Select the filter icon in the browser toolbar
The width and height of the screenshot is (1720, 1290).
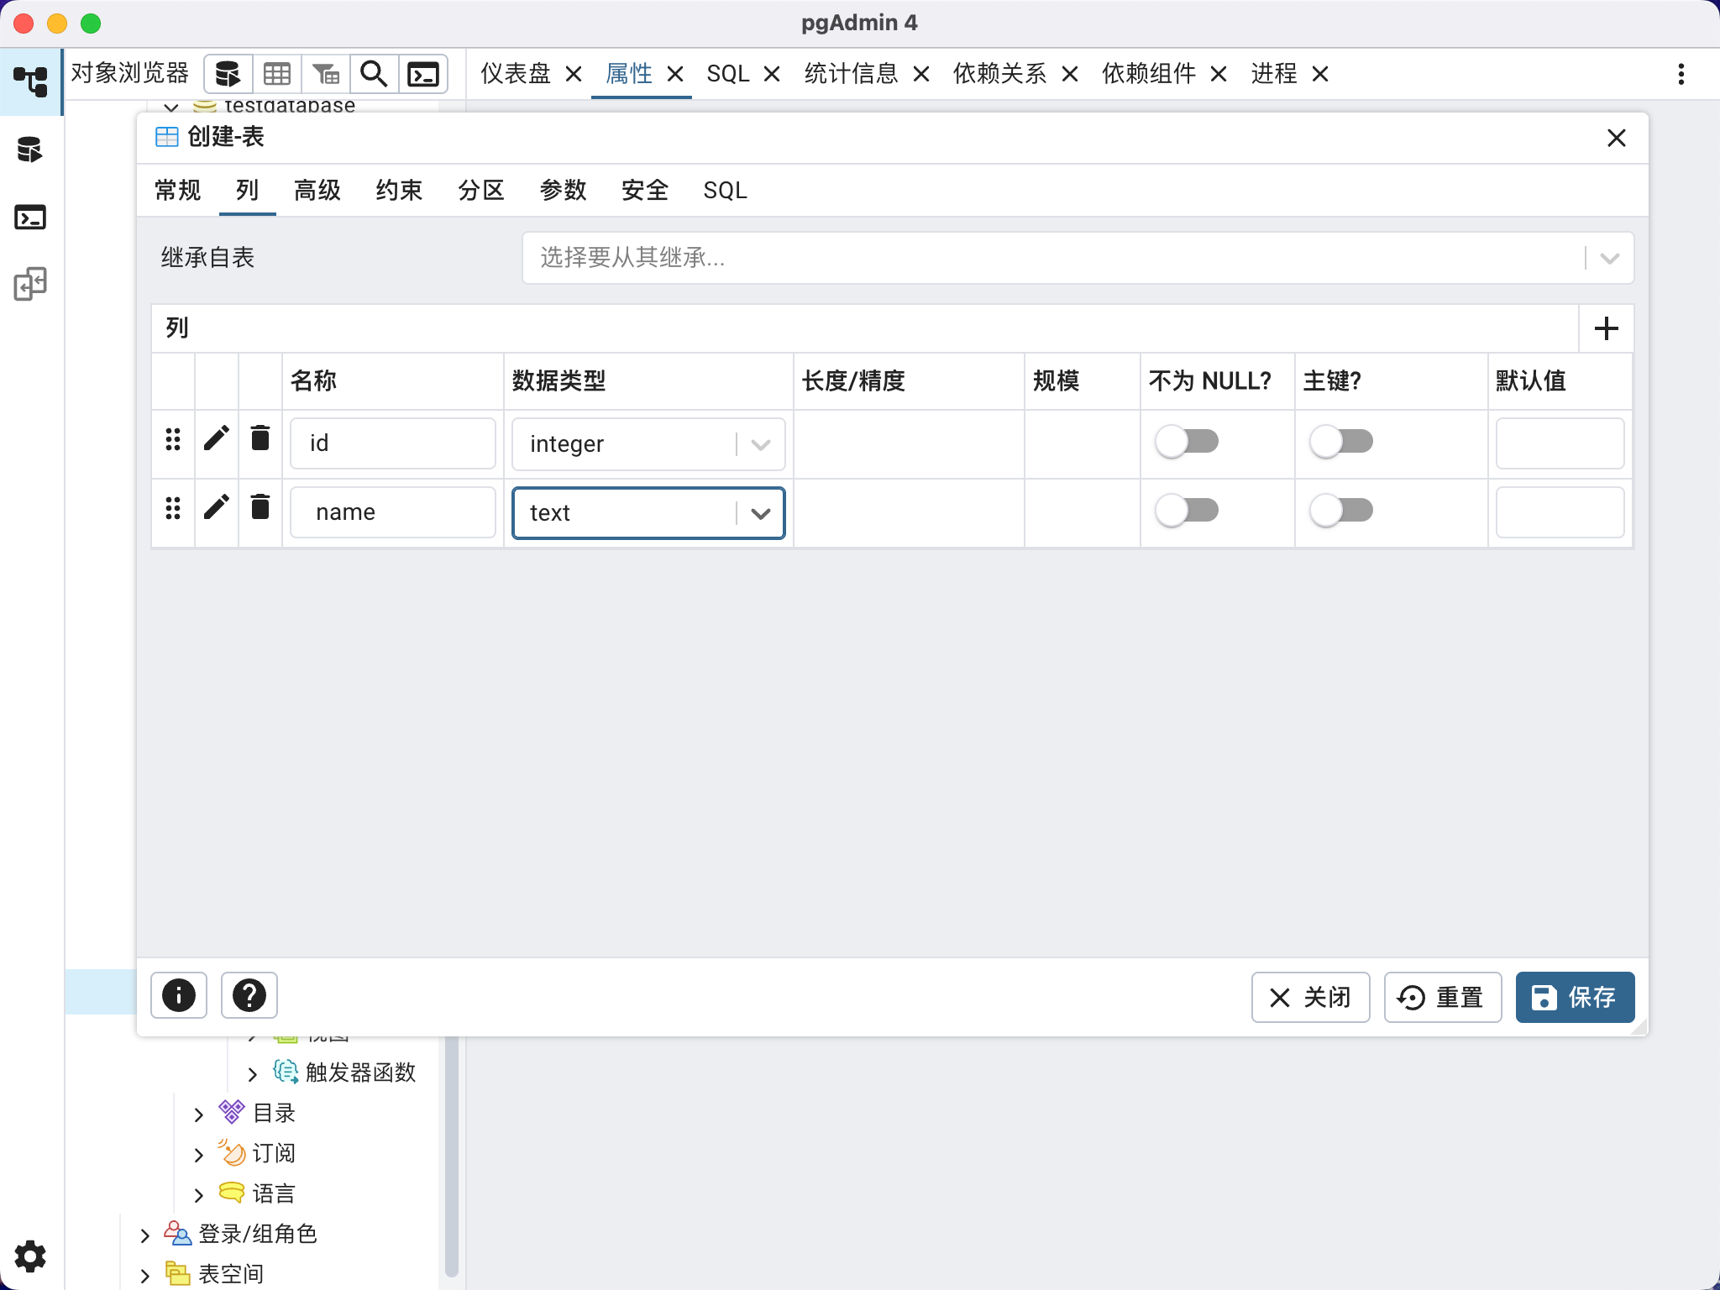point(326,74)
